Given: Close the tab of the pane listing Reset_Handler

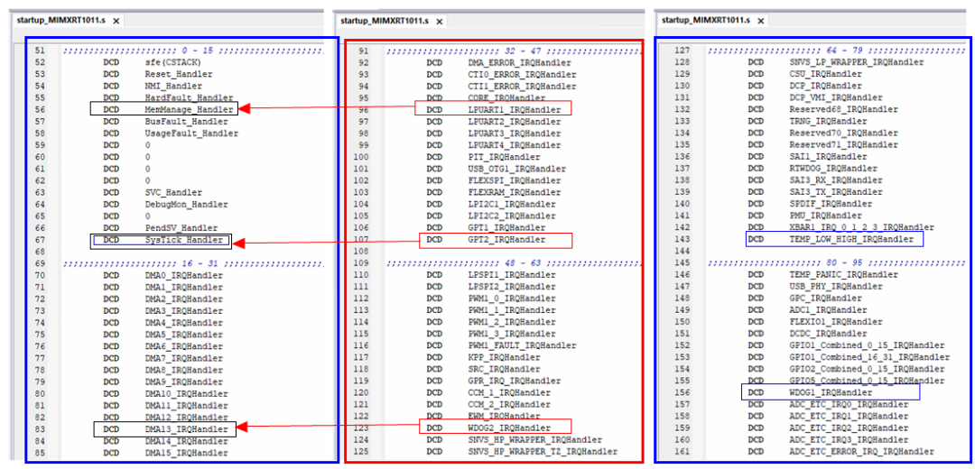Looking at the screenshot, I should [x=116, y=21].
